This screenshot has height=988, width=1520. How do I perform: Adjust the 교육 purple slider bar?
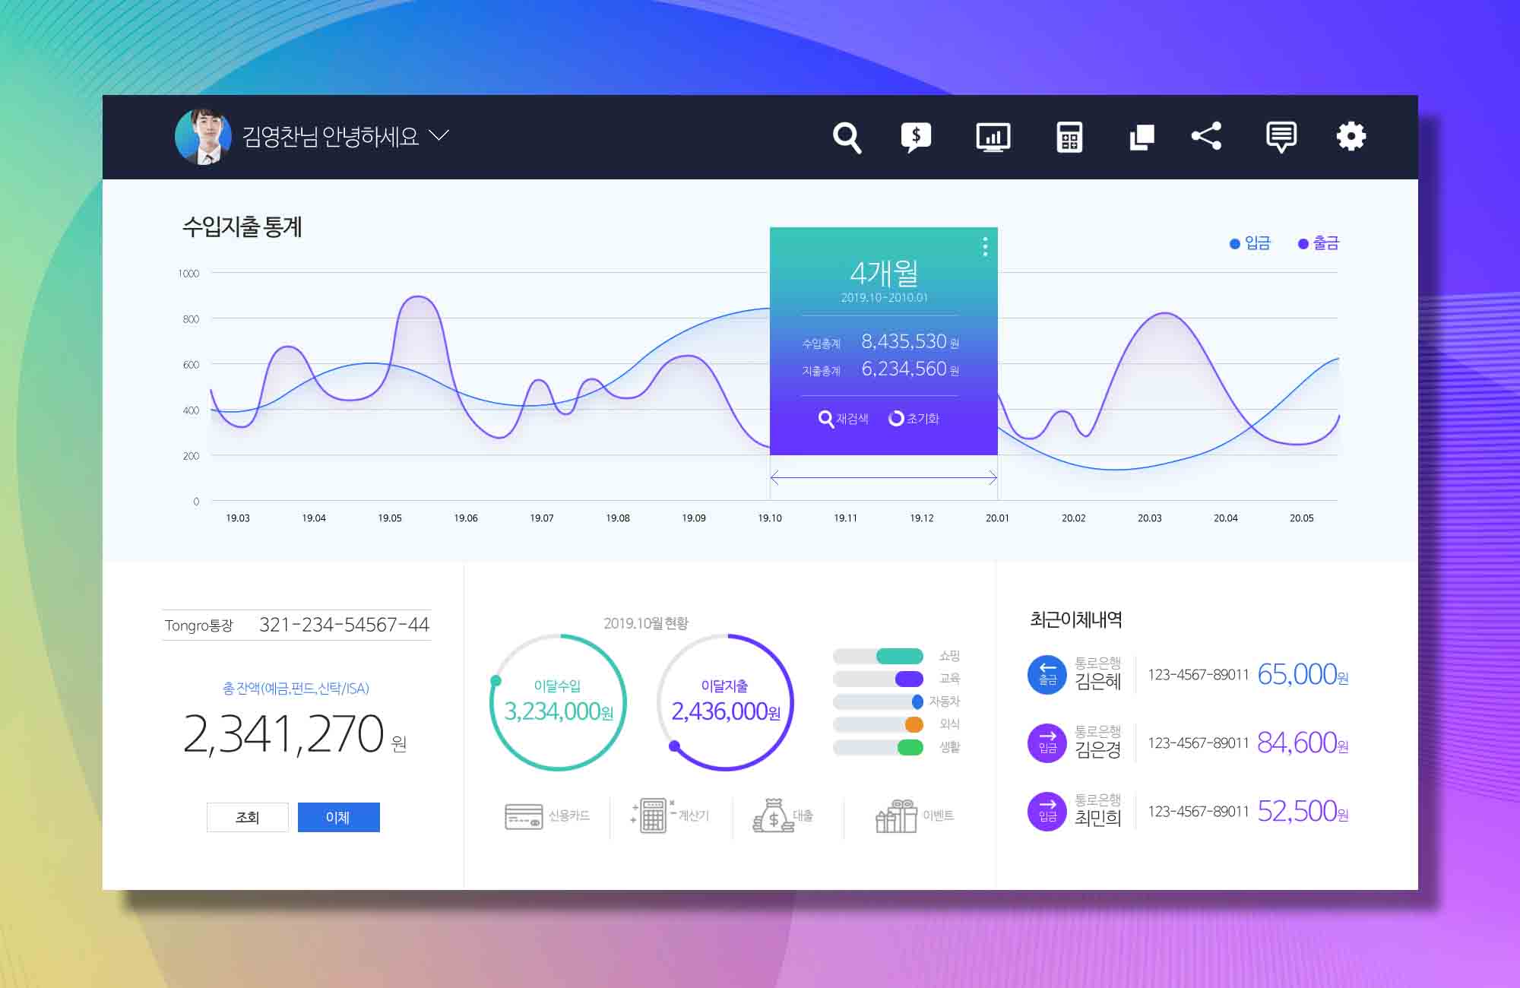[878, 679]
